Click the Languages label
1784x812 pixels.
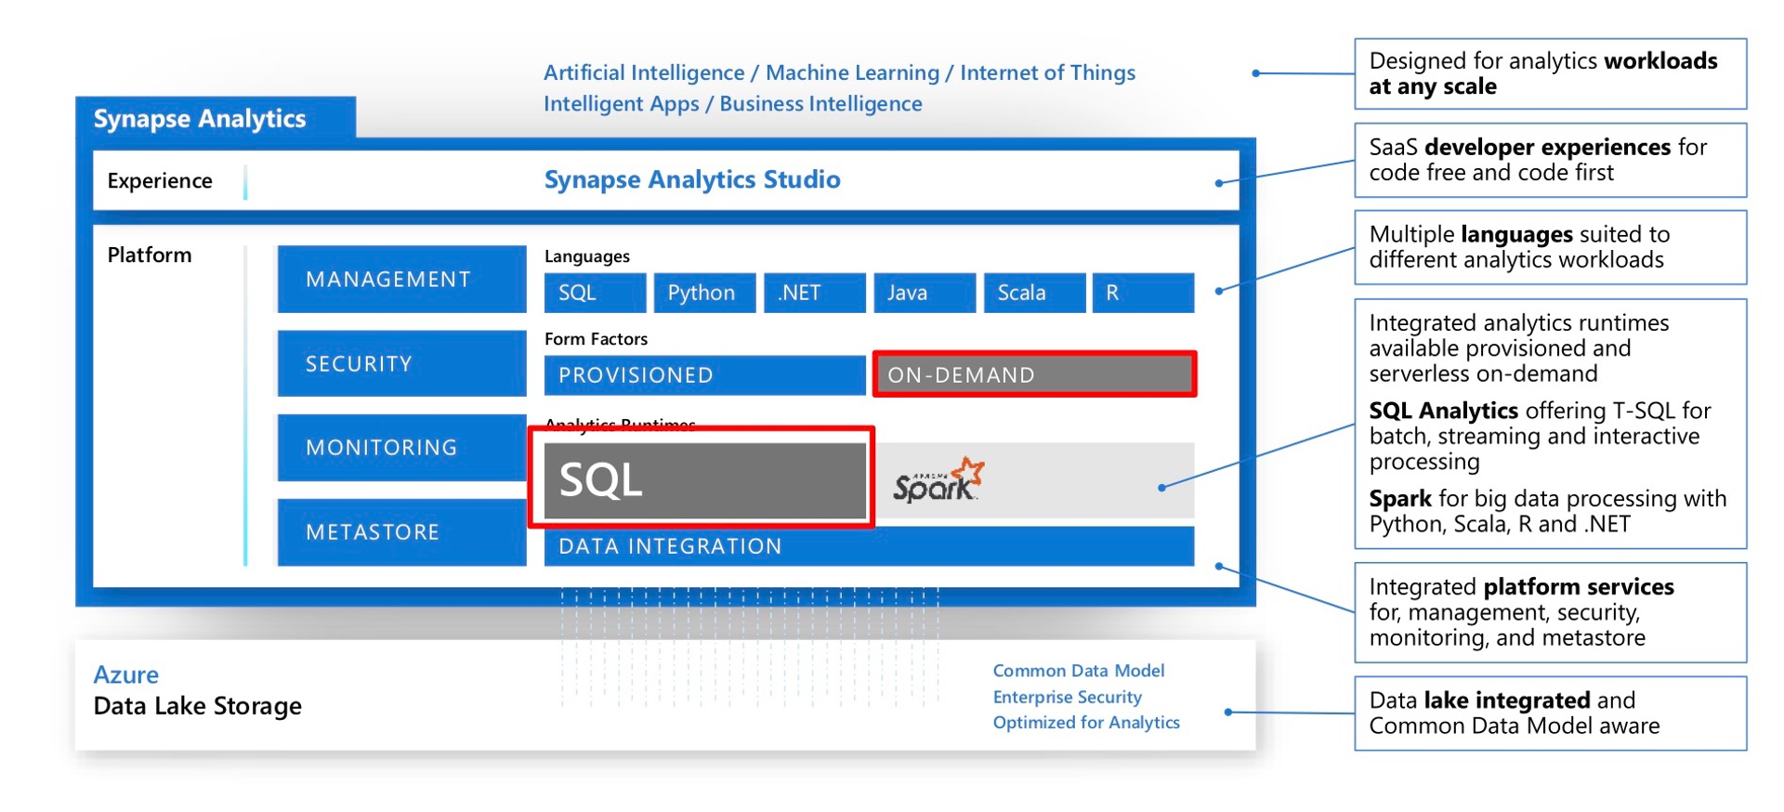[587, 255]
